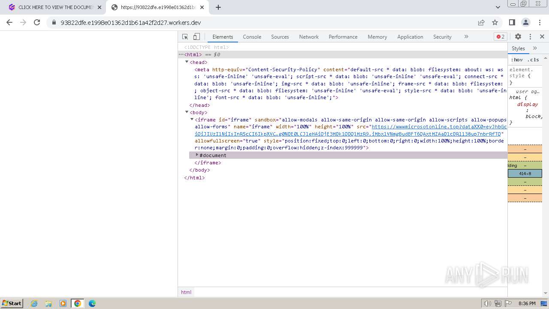Click the display property in html rule
The height and width of the screenshot is (309, 549).
click(527, 104)
